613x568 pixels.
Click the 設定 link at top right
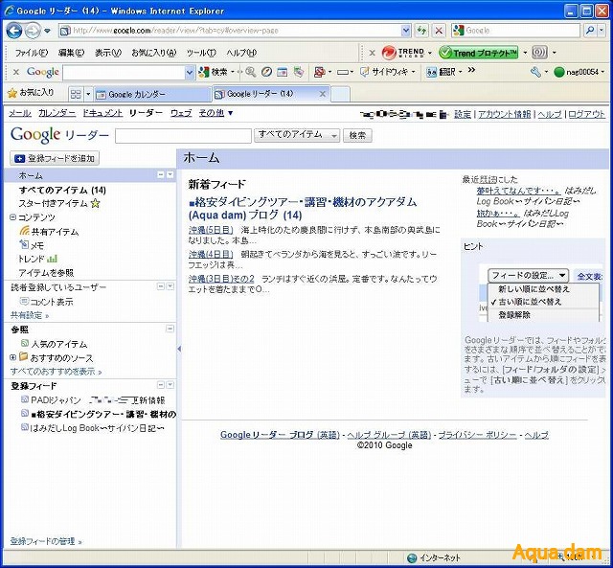click(x=463, y=114)
